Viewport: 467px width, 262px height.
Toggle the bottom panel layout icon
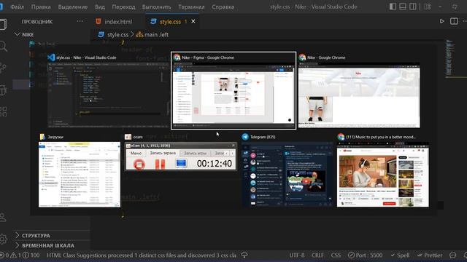[x=403, y=7]
